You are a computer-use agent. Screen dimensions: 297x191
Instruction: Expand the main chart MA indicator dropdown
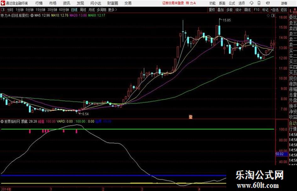coord(32,15)
